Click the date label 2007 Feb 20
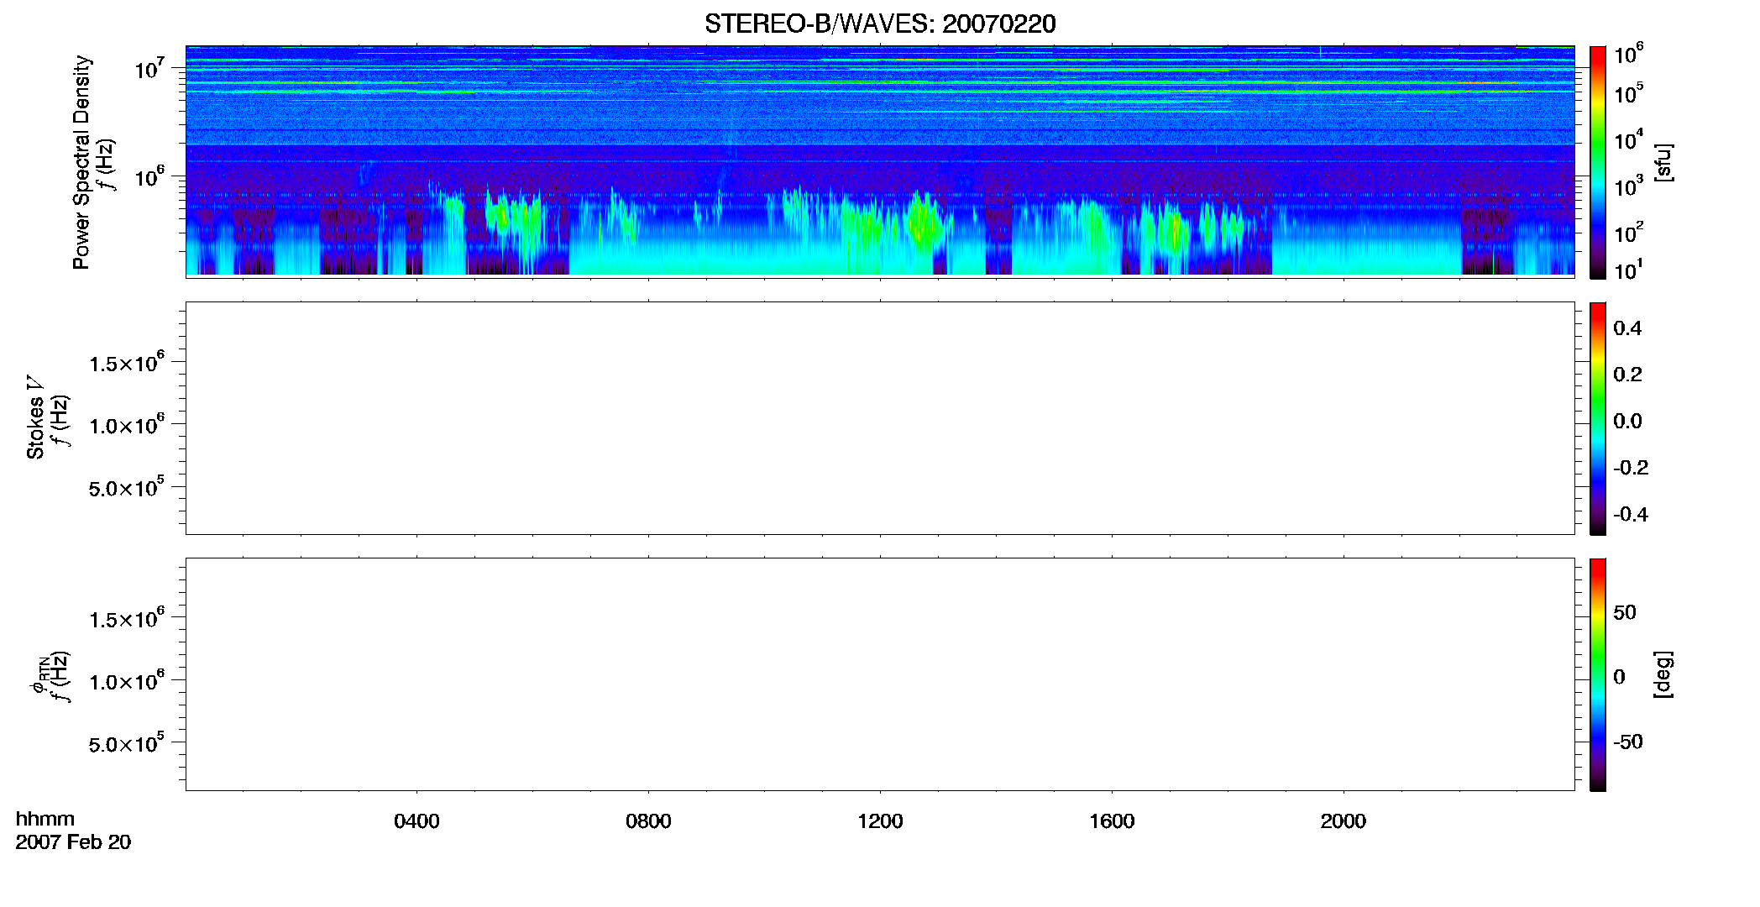 [73, 842]
